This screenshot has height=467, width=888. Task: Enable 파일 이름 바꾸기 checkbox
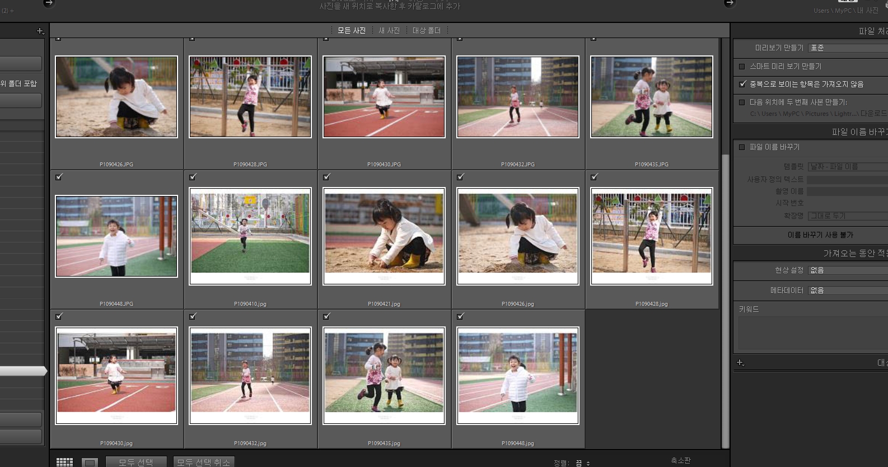point(742,147)
